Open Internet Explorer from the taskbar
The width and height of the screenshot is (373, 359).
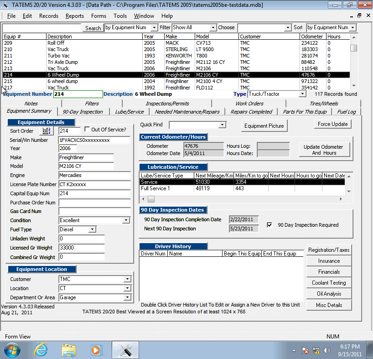tap(41, 350)
